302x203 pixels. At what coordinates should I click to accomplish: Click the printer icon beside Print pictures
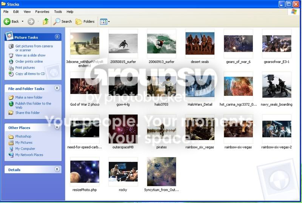pyautogui.click(x=11, y=68)
